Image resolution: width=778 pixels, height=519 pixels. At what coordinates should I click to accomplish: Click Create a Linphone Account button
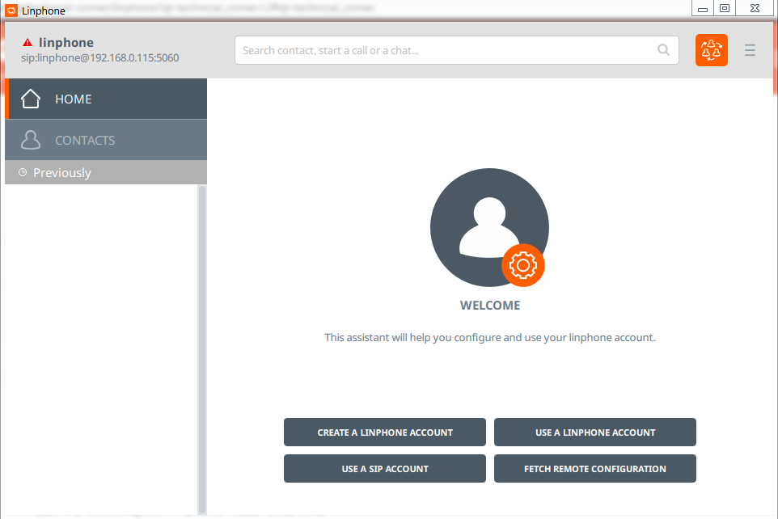[x=384, y=432]
